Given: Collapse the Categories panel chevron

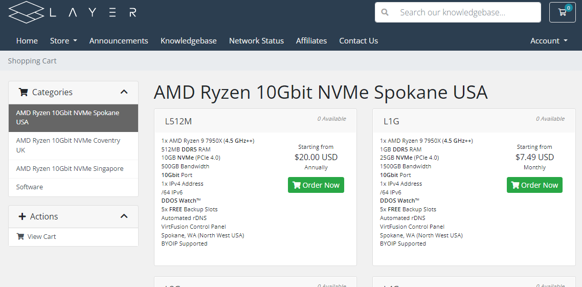Looking at the screenshot, I should (124, 92).
